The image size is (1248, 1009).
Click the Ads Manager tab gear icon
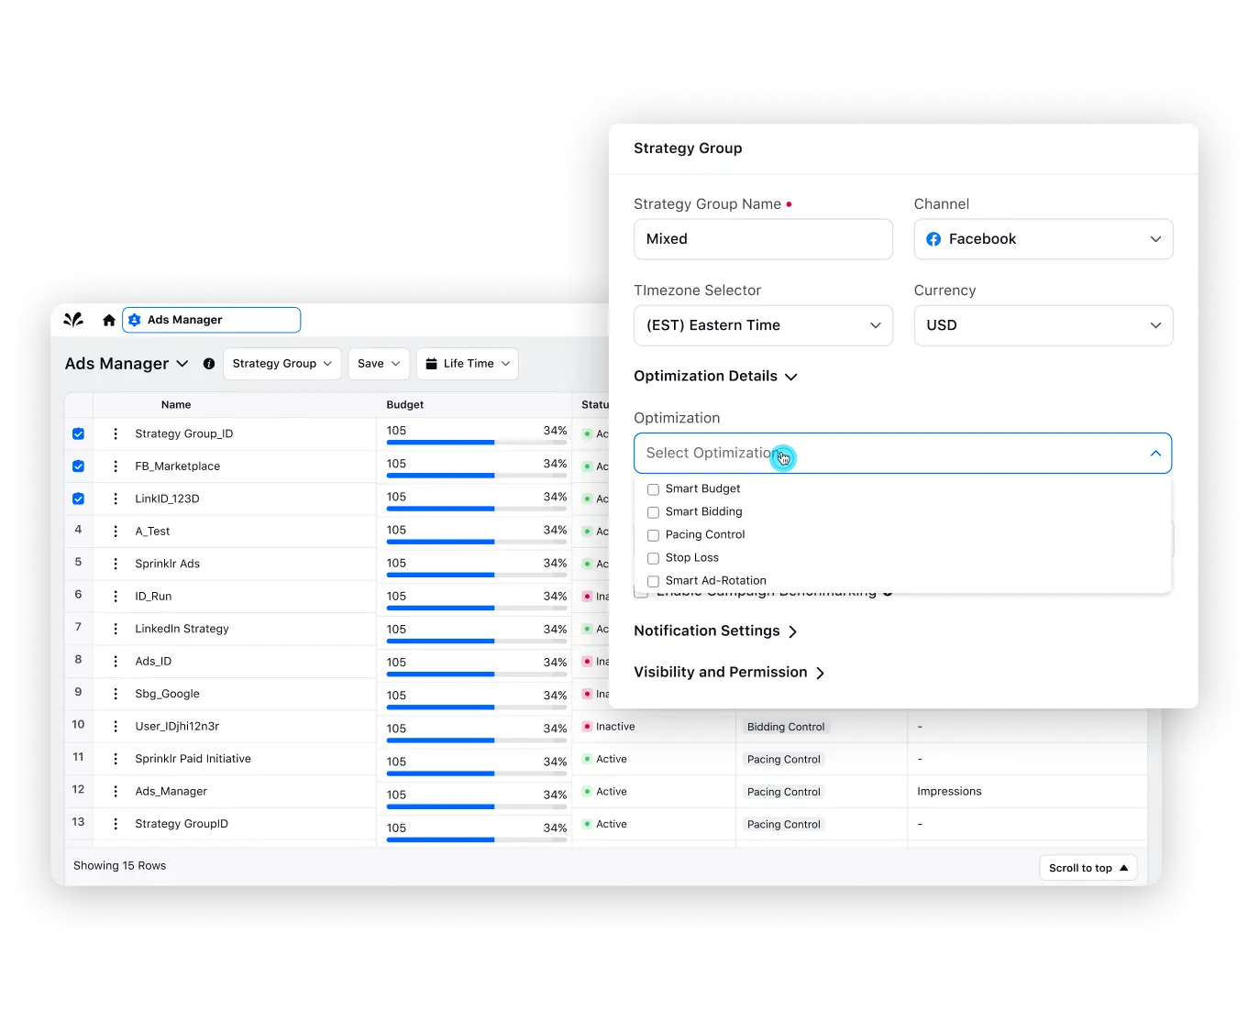(x=135, y=320)
